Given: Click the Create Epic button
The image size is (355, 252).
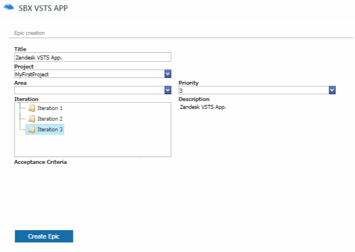Looking at the screenshot, I should pyautogui.click(x=44, y=236).
